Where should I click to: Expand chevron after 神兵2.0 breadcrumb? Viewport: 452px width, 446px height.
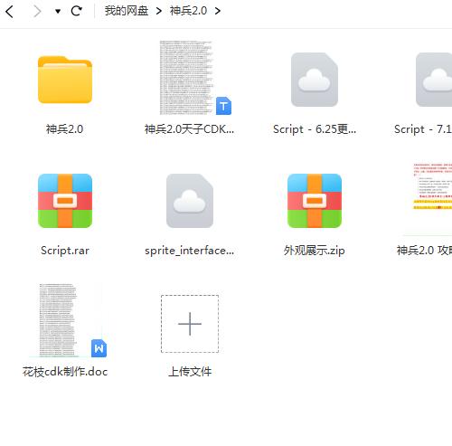(218, 12)
